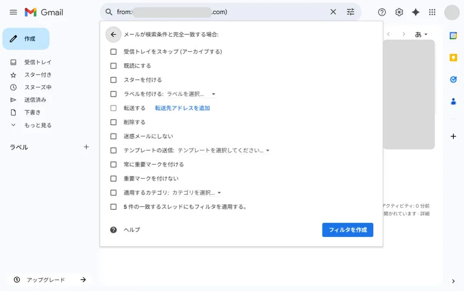The width and height of the screenshot is (464, 291).
Task: Open 受信トレイ inbox
Action: (x=38, y=63)
